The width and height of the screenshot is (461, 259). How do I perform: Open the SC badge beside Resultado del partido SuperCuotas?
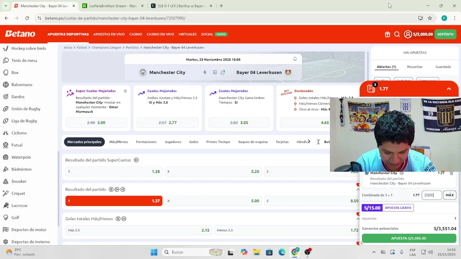136,160
